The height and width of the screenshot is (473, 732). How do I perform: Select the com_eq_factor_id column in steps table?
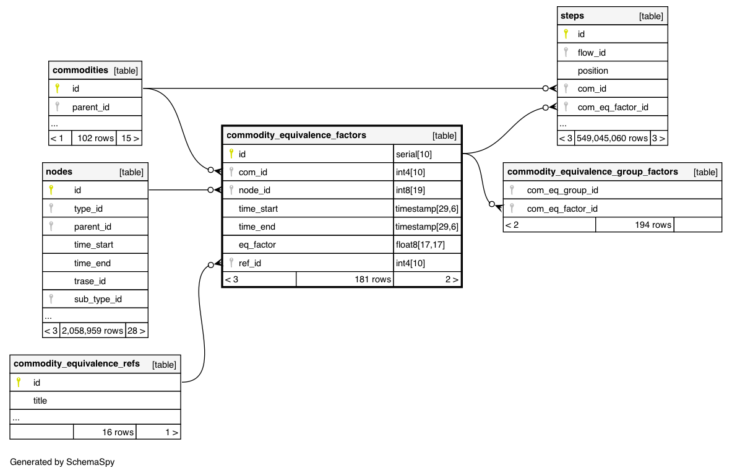pos(613,107)
